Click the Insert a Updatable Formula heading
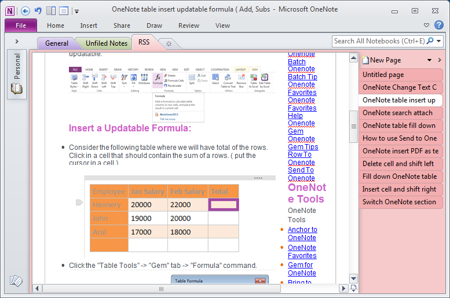450x298 pixels. pyautogui.click(x=130, y=128)
